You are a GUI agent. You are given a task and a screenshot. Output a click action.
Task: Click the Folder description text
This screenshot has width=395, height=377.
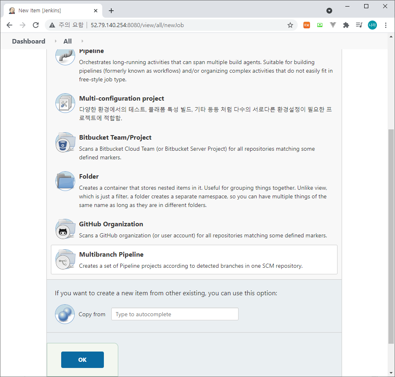coord(203,196)
